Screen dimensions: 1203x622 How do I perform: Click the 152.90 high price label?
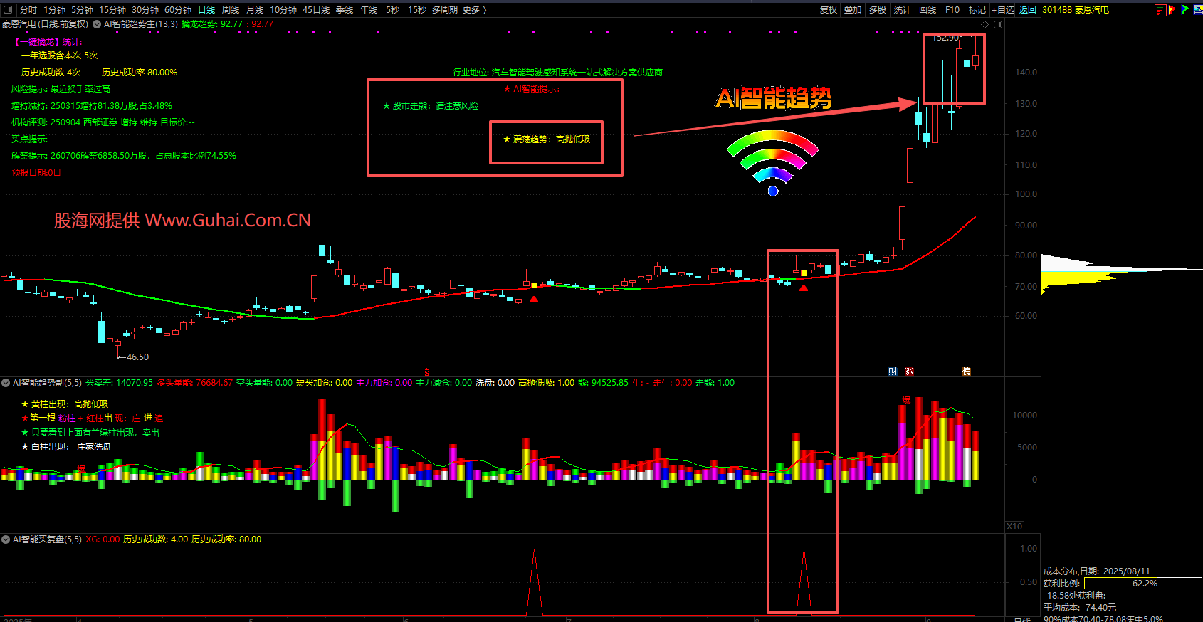945,38
